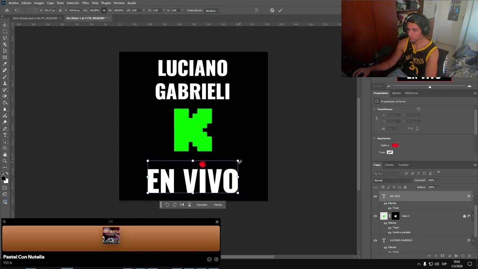This screenshot has height=269, width=478.
Task: Select the Spot Healing Brush tool
Action: point(5,70)
